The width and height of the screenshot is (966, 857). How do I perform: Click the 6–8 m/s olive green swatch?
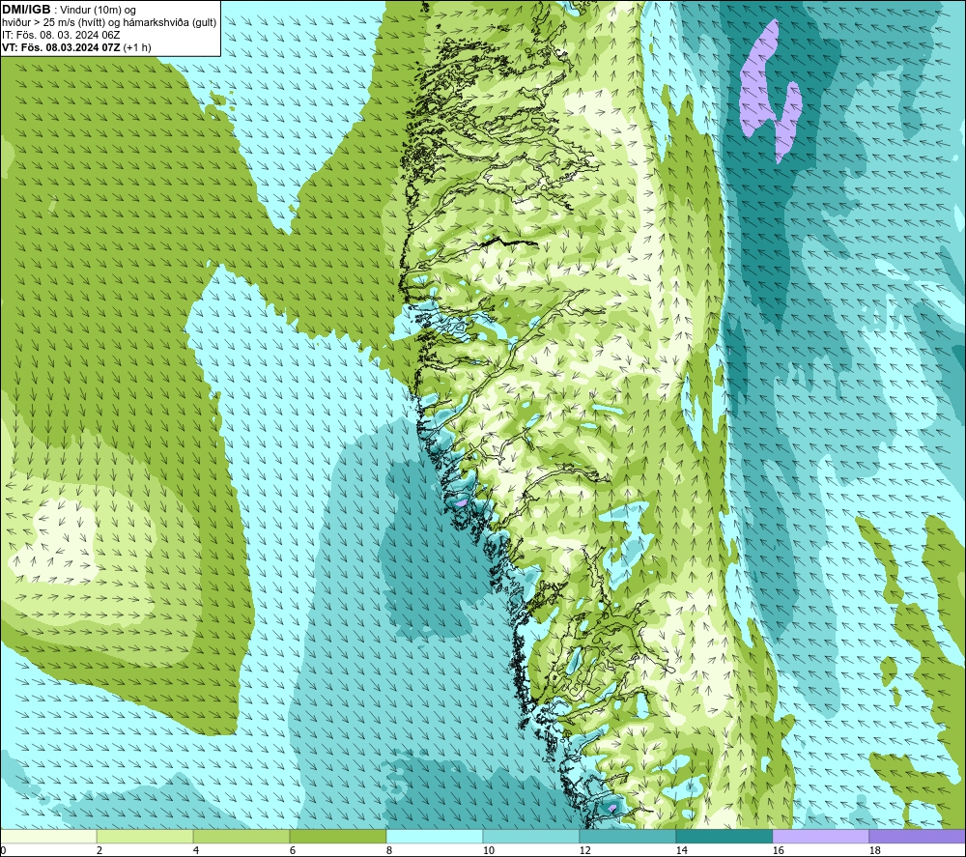[x=337, y=836]
